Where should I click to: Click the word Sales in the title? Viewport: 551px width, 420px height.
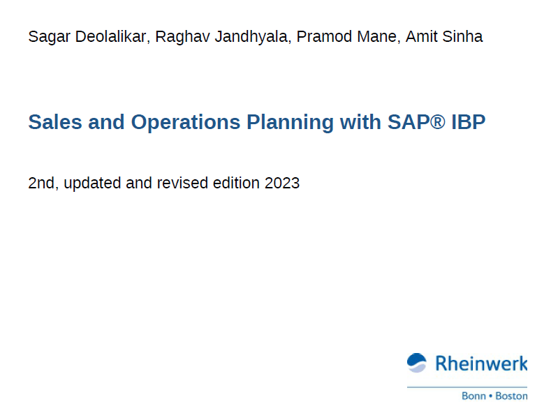coord(55,122)
